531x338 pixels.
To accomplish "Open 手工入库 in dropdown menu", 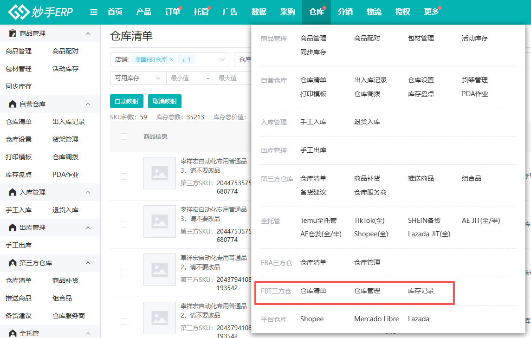I will point(313,122).
